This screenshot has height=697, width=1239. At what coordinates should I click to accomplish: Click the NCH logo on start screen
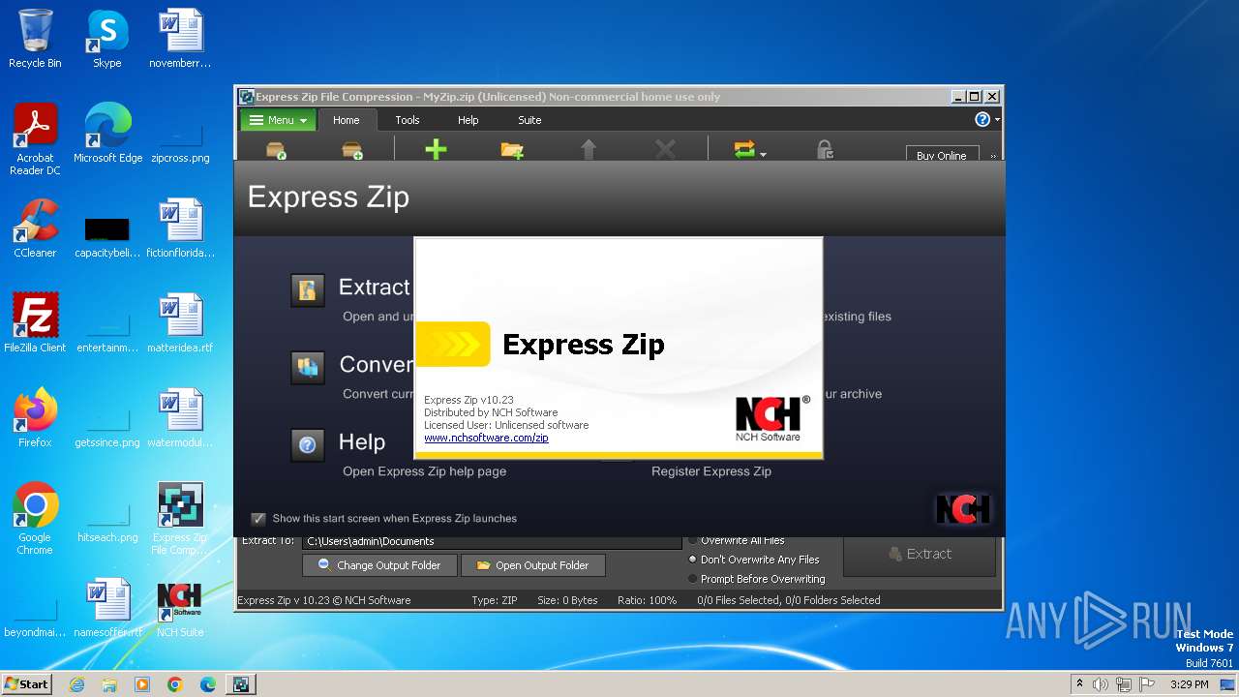963,509
